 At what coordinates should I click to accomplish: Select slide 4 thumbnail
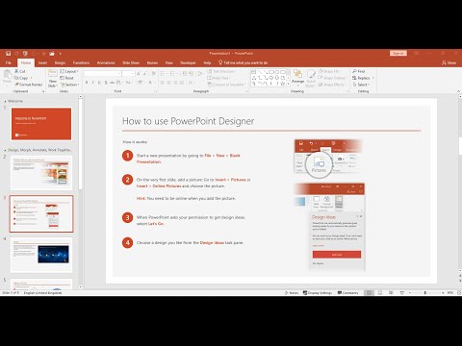(x=41, y=255)
